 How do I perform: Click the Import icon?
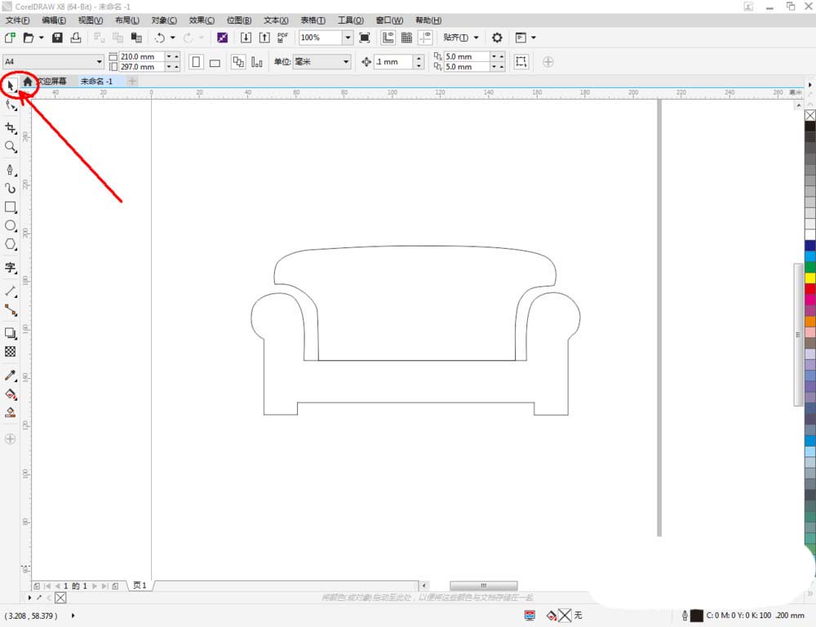(246, 38)
